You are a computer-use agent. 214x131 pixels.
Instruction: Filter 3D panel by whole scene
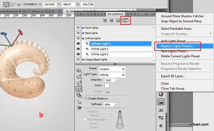tap(105, 20)
